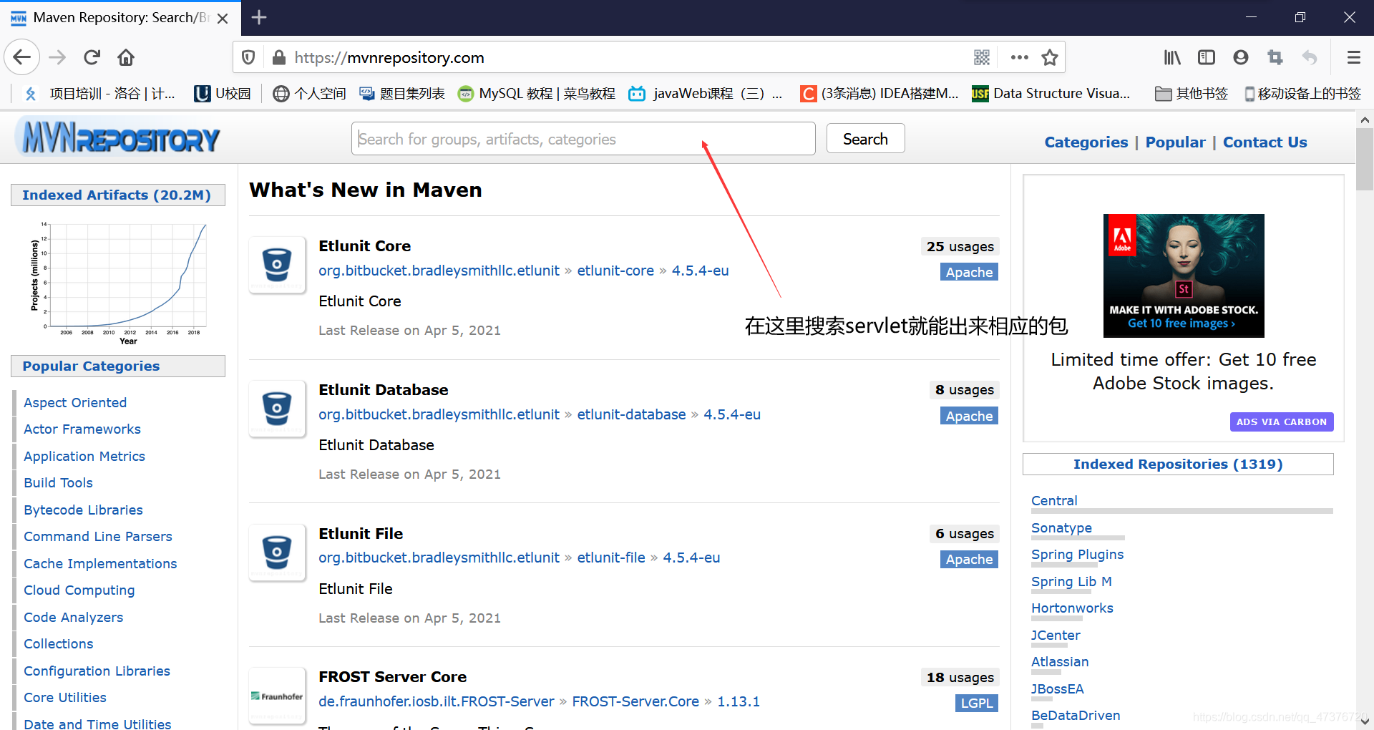
Task: Click the Indexed Artifacts (20.2M) header
Action: pos(117,195)
